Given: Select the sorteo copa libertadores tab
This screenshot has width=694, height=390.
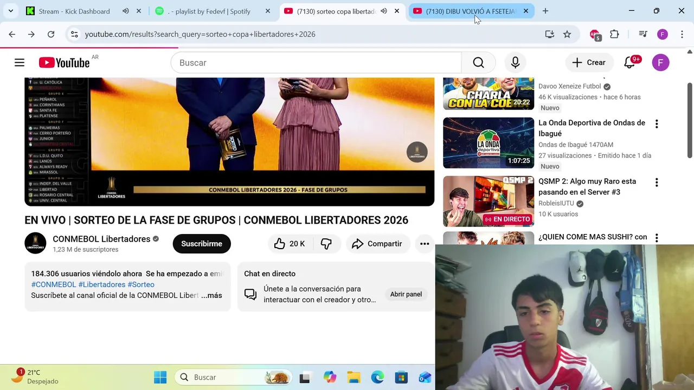Looking at the screenshot, I should pos(336,11).
